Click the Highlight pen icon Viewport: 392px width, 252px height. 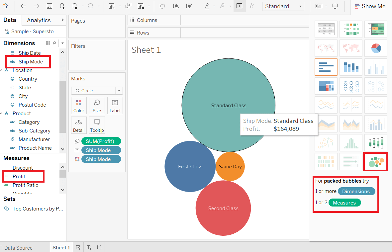point(207,6)
